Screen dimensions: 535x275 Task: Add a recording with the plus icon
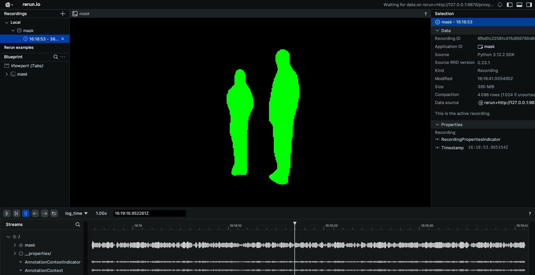63,14
